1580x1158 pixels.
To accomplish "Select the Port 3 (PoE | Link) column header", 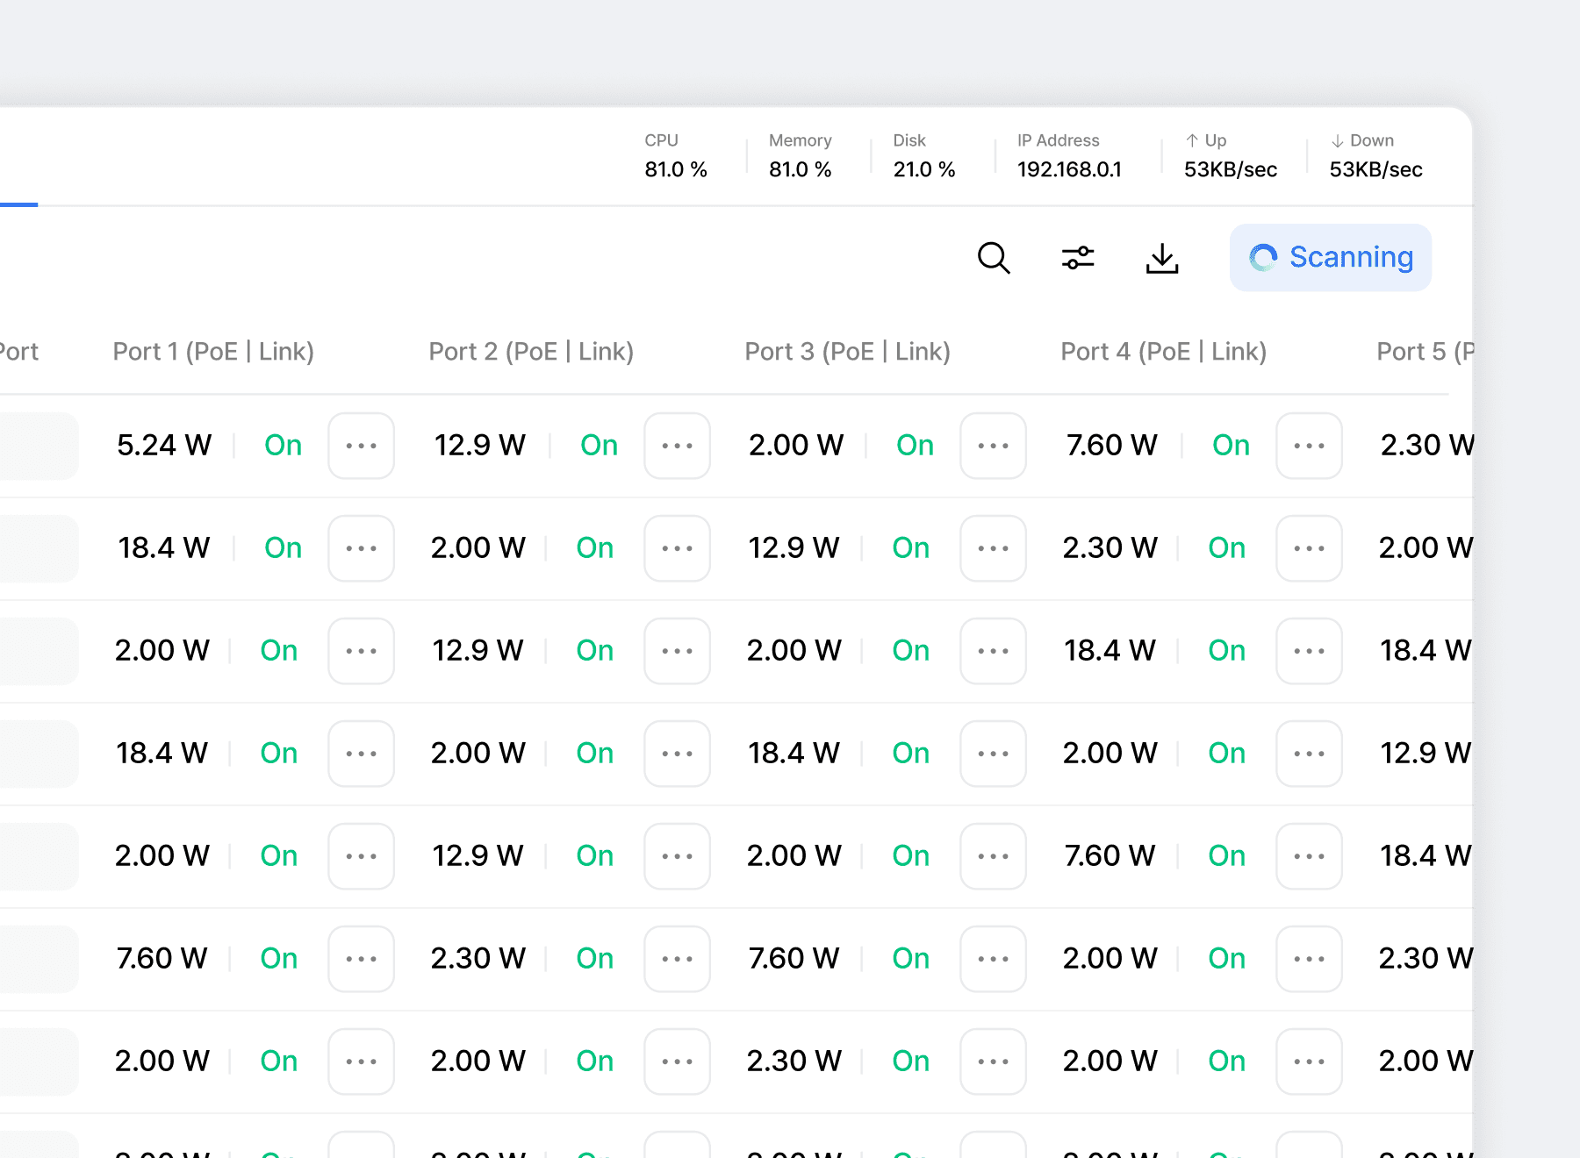I will 847,351.
